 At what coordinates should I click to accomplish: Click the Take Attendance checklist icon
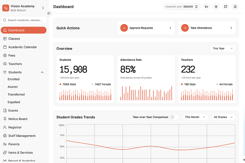click(185, 28)
